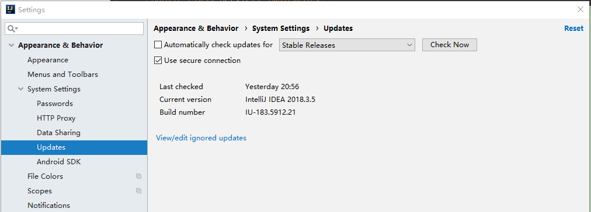This screenshot has width=591, height=212.
Task: Uncheck Use secure connection
Action: (158, 61)
